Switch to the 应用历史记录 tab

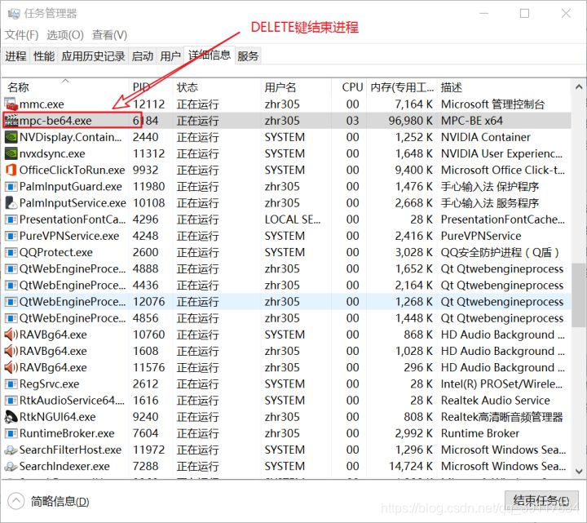[93, 56]
